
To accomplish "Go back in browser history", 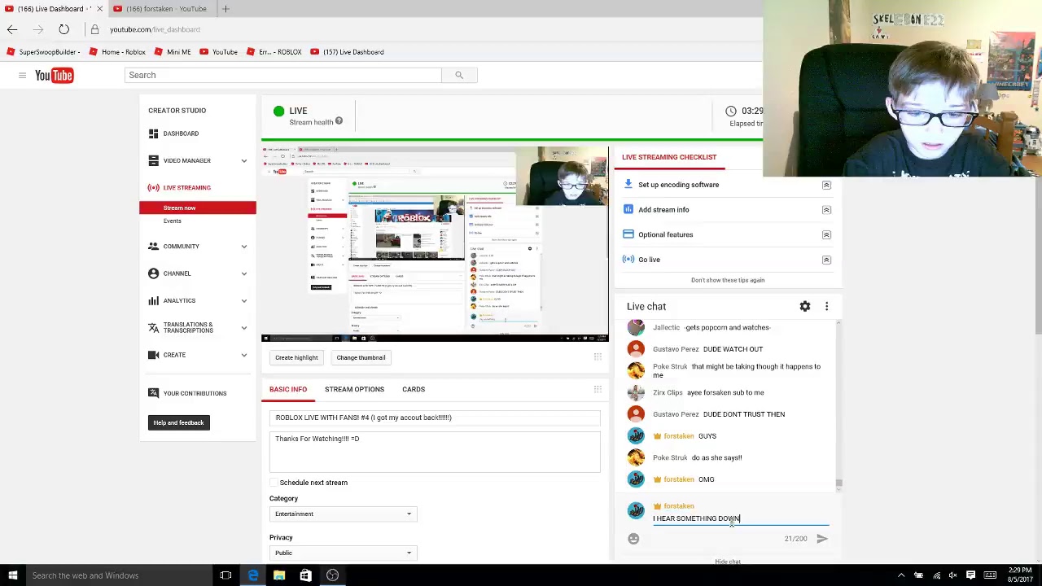I will tap(12, 29).
